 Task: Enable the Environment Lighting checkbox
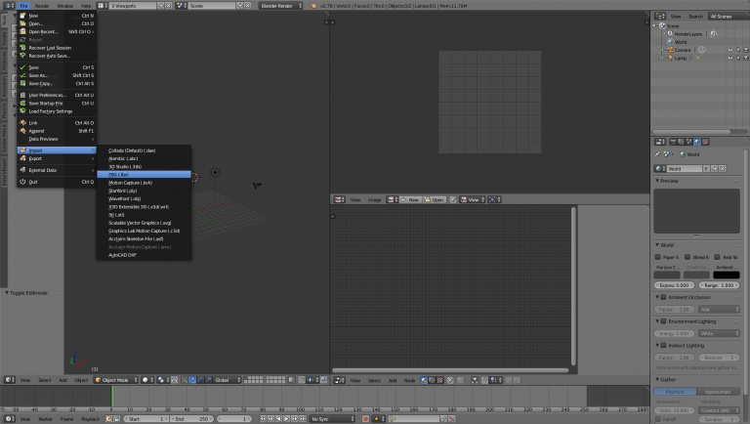point(663,320)
